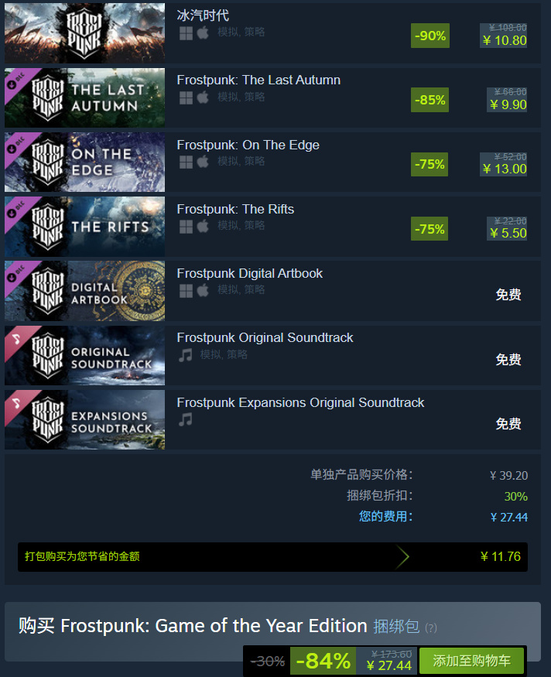The image size is (551, 677).
Task: Click the Windows icon under 冰汽时代
Action: click(186, 33)
